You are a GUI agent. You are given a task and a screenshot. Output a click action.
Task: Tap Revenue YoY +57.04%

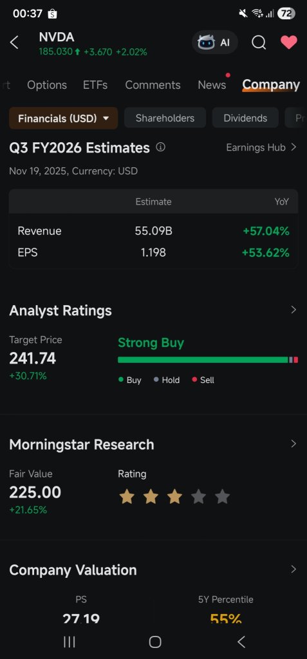tap(266, 231)
